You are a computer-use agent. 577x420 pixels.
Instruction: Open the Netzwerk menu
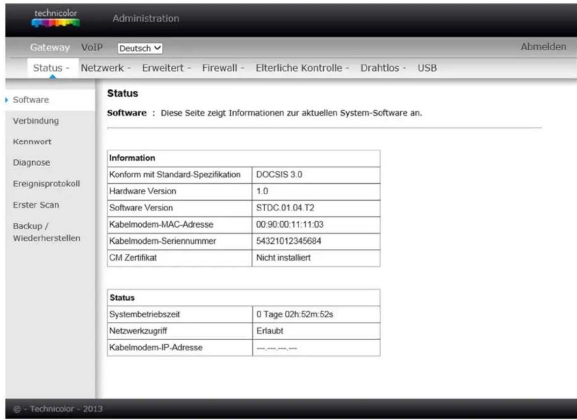click(x=106, y=68)
